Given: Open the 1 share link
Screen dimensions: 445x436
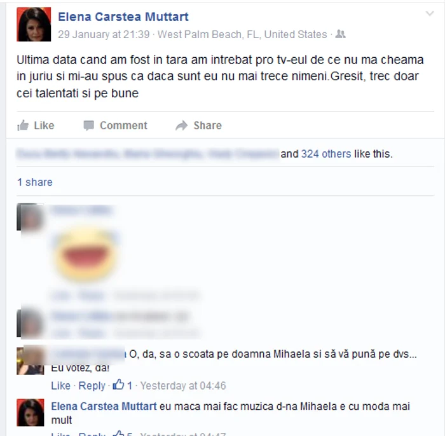Looking at the screenshot, I should pos(35,182).
